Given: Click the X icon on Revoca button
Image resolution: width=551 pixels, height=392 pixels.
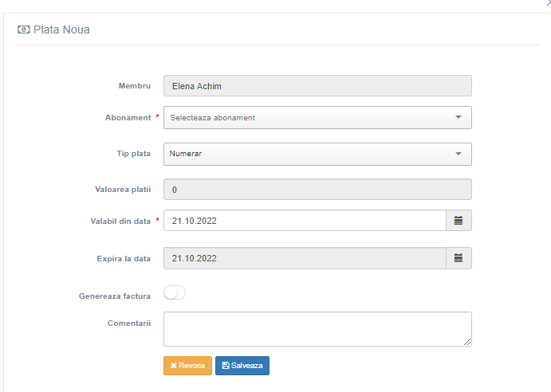Looking at the screenshot, I should point(173,366).
